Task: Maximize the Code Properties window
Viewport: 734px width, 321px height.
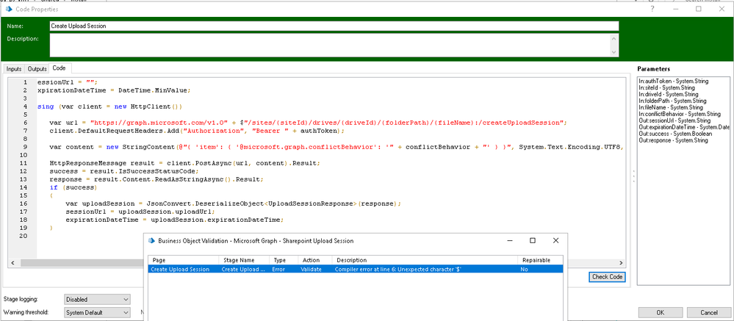Action: pyautogui.click(x=699, y=9)
